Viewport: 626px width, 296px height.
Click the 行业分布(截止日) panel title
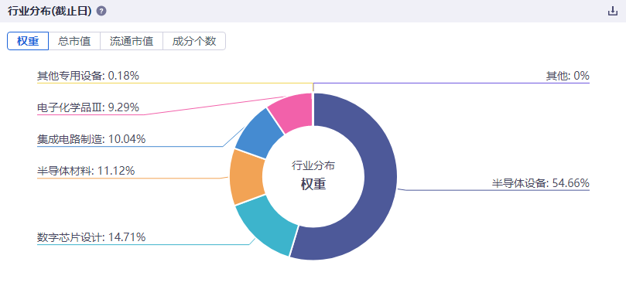click(50, 11)
